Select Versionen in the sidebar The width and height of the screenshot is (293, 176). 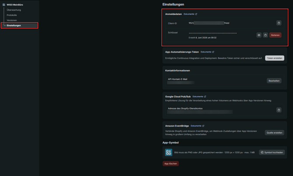12,20
